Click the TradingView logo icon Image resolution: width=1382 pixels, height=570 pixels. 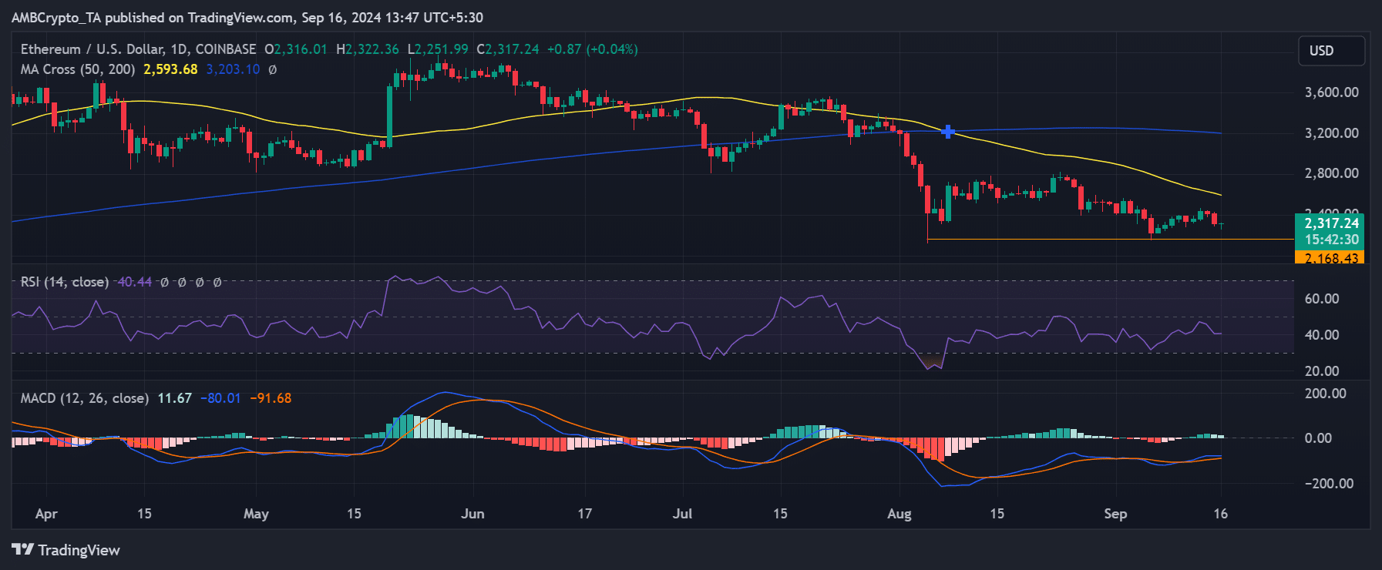(23, 549)
